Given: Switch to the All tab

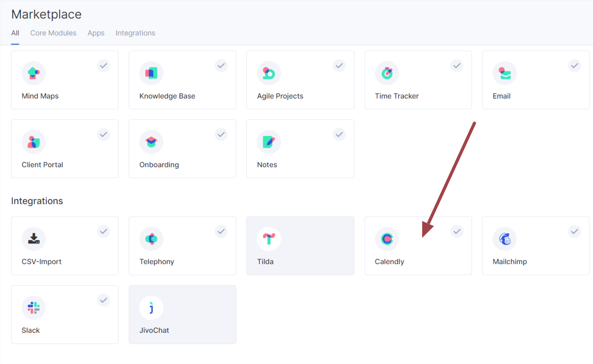Looking at the screenshot, I should click(x=15, y=33).
